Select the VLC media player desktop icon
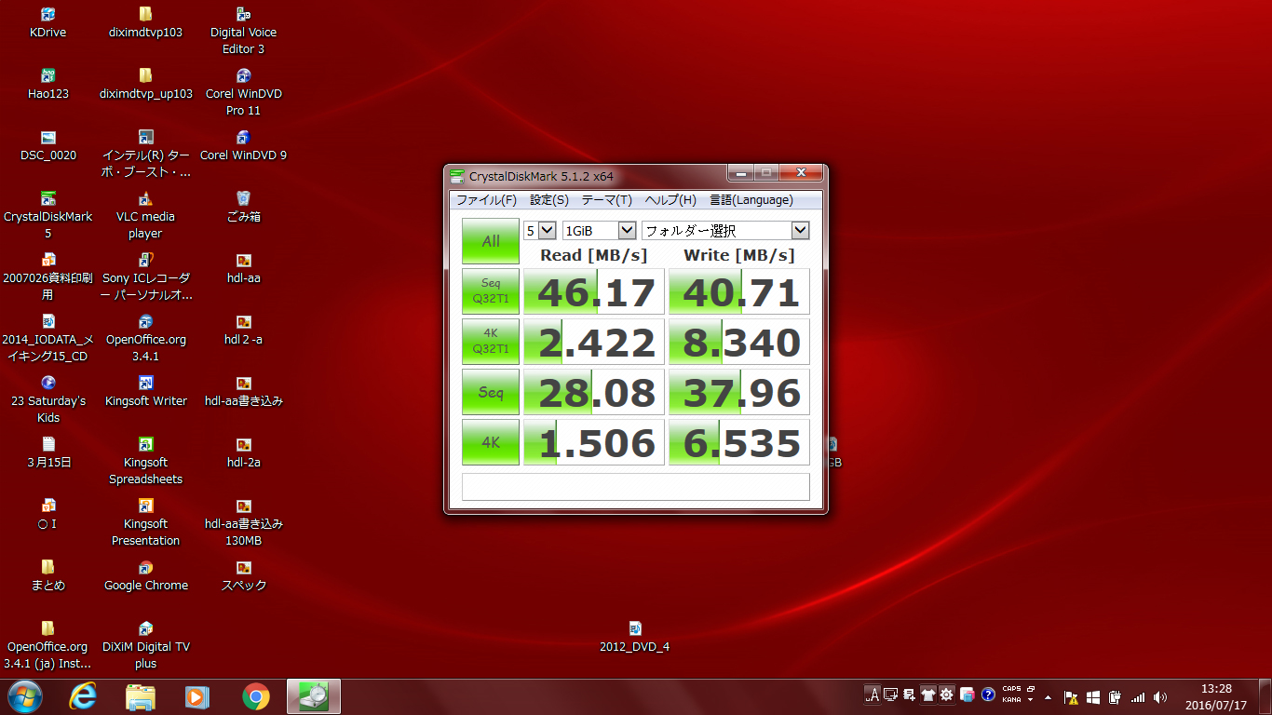 click(x=145, y=216)
